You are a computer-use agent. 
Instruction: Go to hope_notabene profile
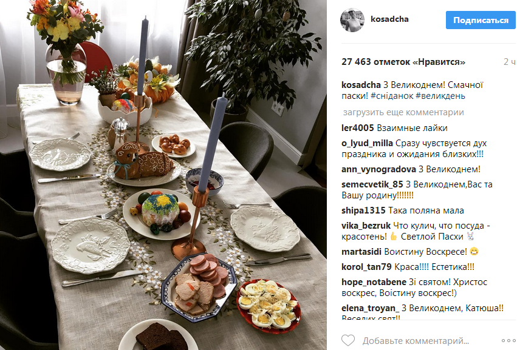click(x=374, y=282)
